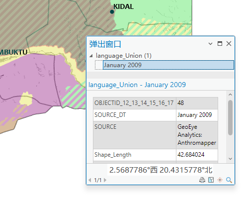Zoom to feature with the magnifier icon
243x199 pixels.
click(229, 180)
